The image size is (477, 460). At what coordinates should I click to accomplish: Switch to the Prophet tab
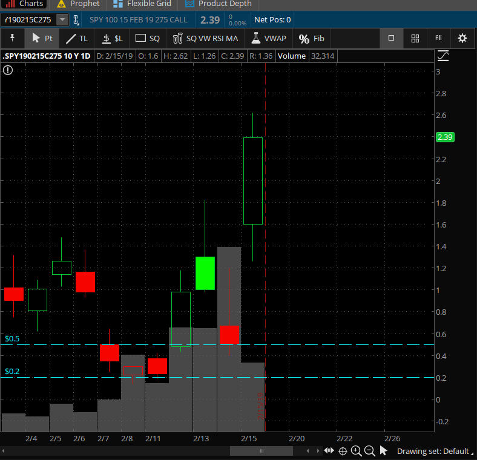(79, 4)
